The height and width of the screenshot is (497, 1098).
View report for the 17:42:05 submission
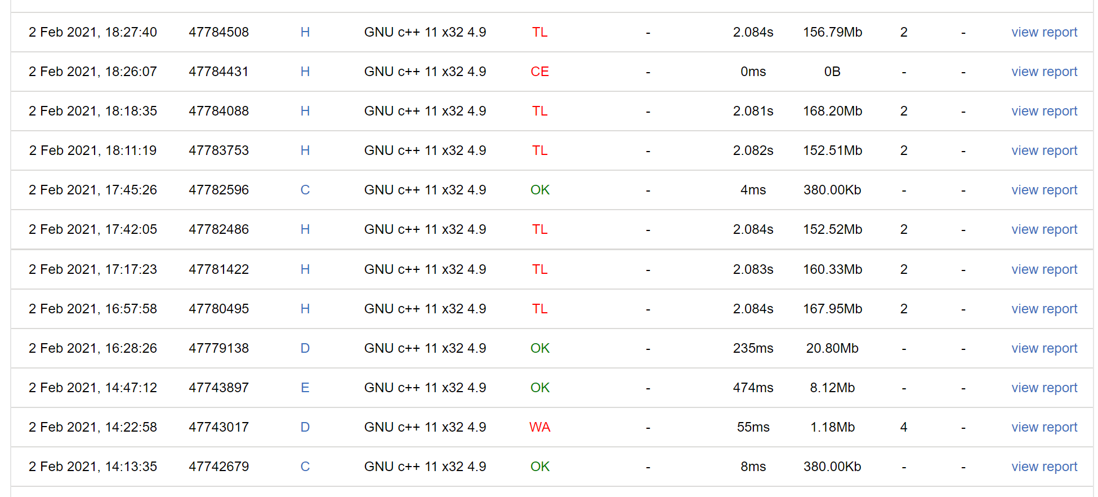tap(1044, 229)
